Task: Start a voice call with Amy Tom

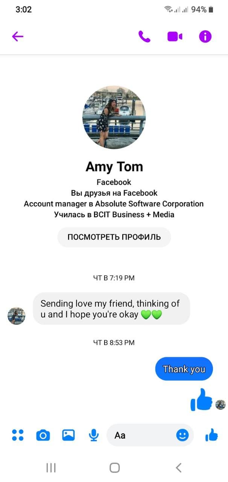Action: pyautogui.click(x=144, y=37)
